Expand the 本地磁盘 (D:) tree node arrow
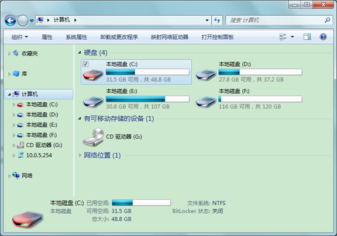337x236 pixels. tap(14, 115)
